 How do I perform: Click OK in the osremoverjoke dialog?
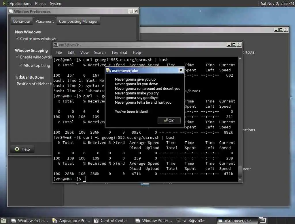(169, 121)
